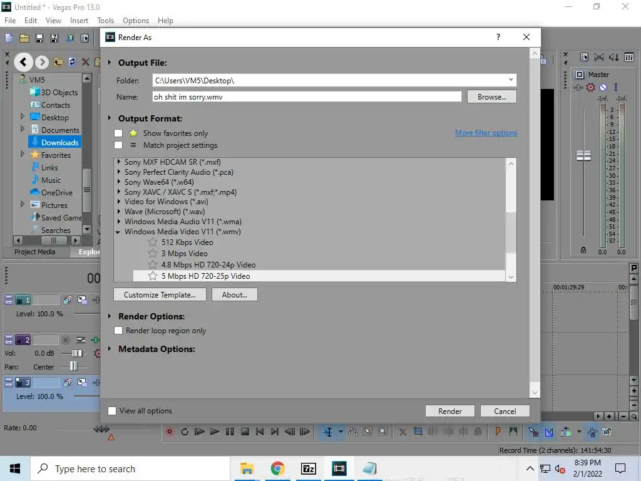Image resolution: width=641 pixels, height=481 pixels.
Task: Click the Record button in transport bar
Action: (170, 432)
